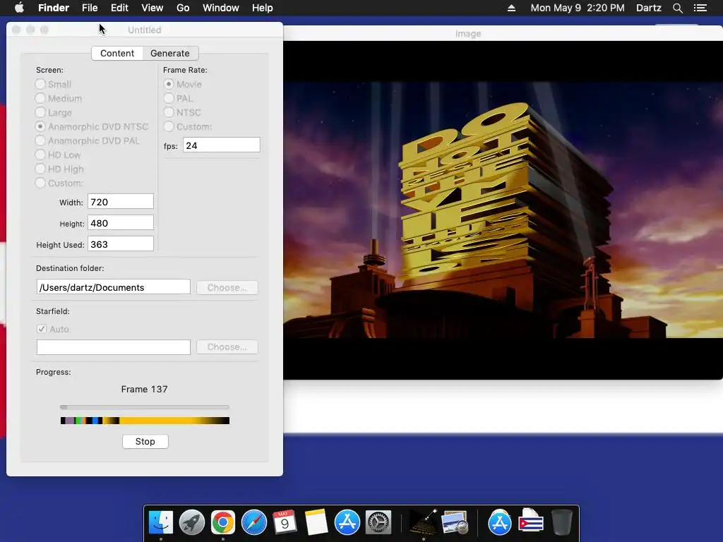This screenshot has width=723, height=542.
Task: Open the Go menu
Action: tap(183, 8)
